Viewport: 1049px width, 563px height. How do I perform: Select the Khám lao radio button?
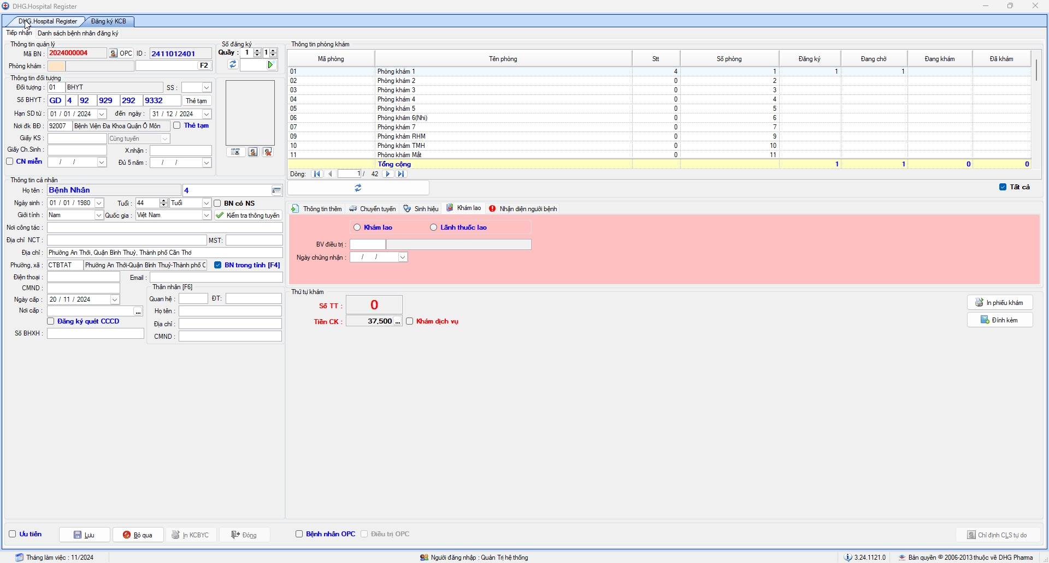[x=357, y=227]
